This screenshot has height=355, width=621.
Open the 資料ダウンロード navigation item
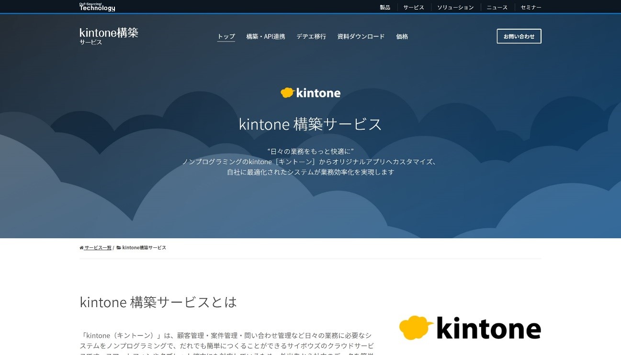pos(361,36)
